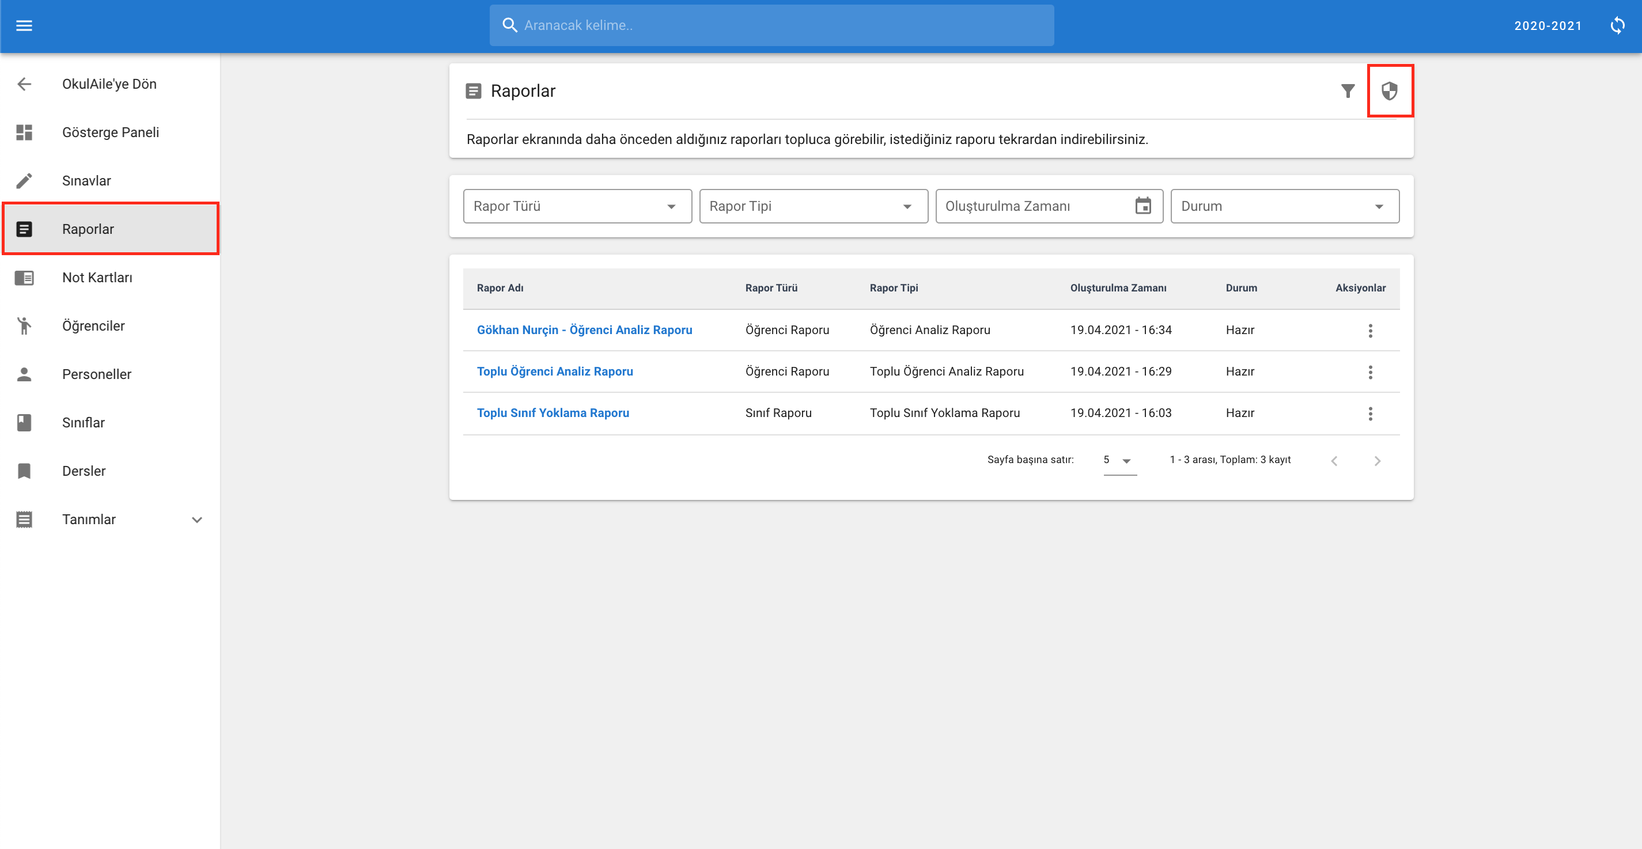The width and height of the screenshot is (1642, 849).
Task: Click the Rapor Tipi column header
Action: click(894, 288)
